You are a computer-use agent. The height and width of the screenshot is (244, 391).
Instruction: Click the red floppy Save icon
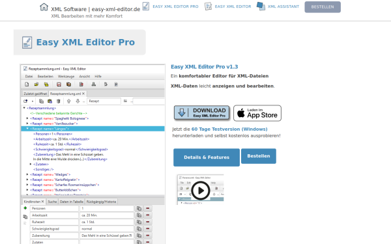click(x=59, y=85)
